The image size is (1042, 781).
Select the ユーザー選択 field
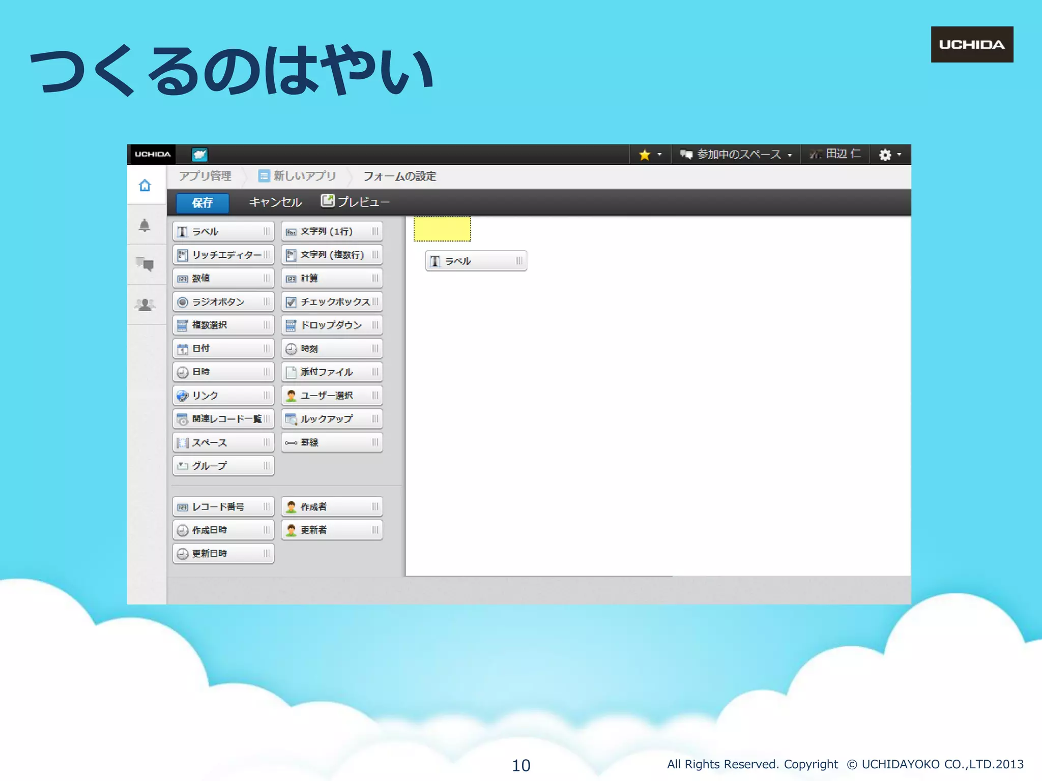[x=332, y=395]
